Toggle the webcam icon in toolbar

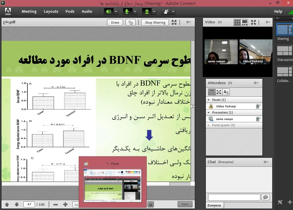147,12
